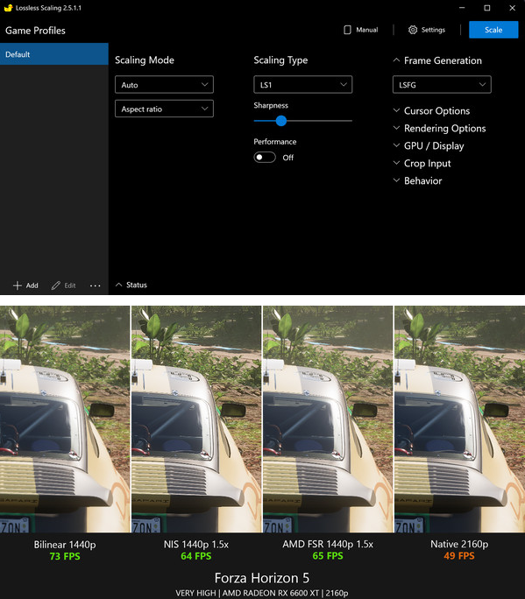Click the pencil Edit profile icon
This screenshot has height=599, width=525.
[56, 285]
